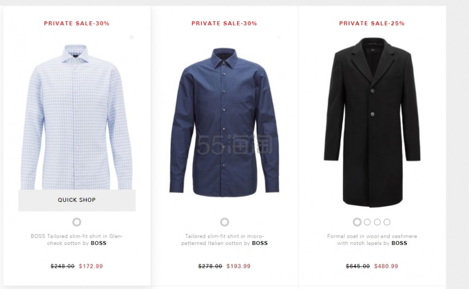
Task: Open the black formal coat image
Action: coord(372,122)
